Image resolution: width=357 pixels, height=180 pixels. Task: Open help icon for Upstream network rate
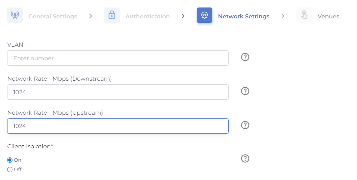245,125
